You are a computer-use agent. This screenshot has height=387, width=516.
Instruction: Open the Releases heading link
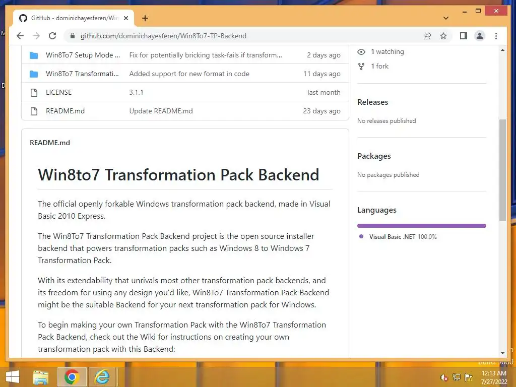pyautogui.click(x=373, y=102)
